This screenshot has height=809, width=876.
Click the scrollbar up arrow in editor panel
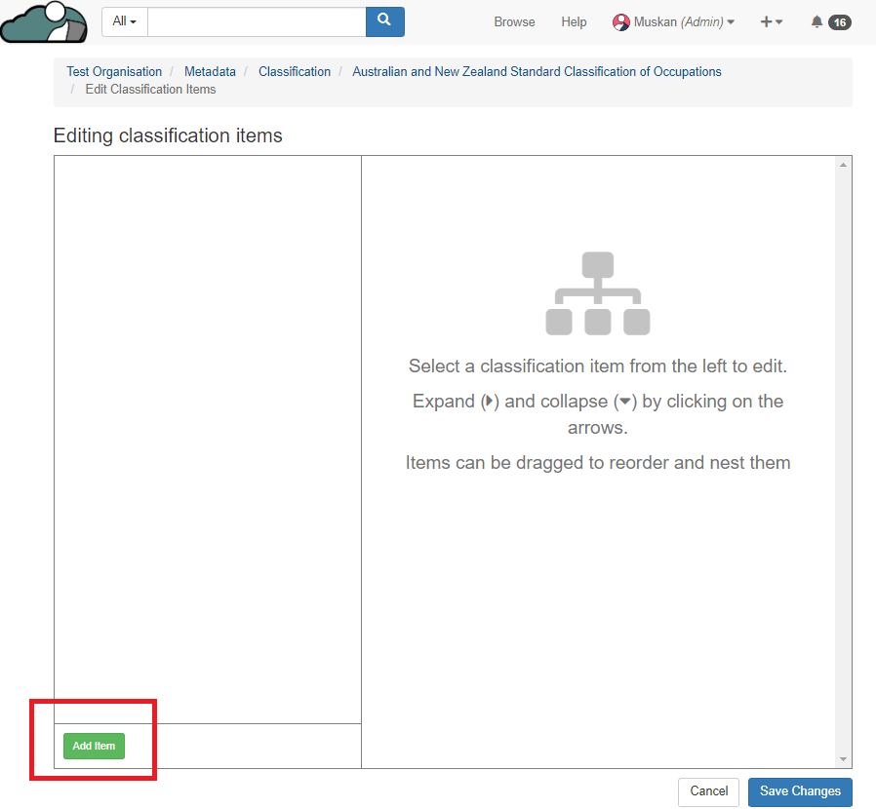pyautogui.click(x=843, y=165)
